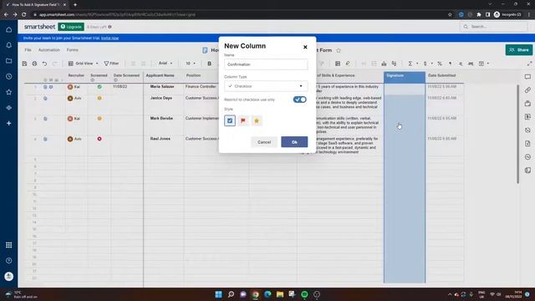Open a new browser tab
Screen dimensions: 535x301
[x=75, y=5]
